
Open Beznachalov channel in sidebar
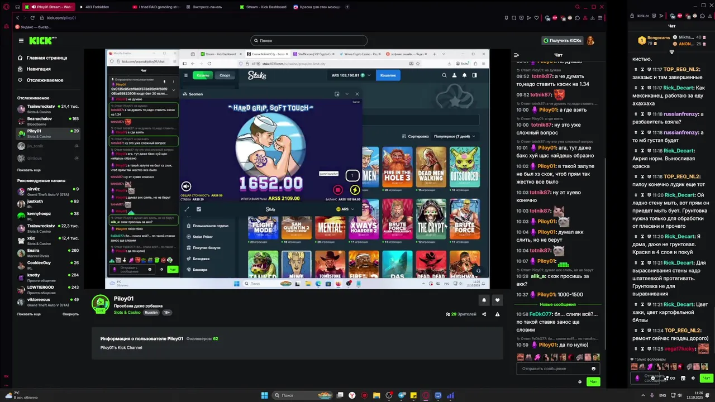48,121
